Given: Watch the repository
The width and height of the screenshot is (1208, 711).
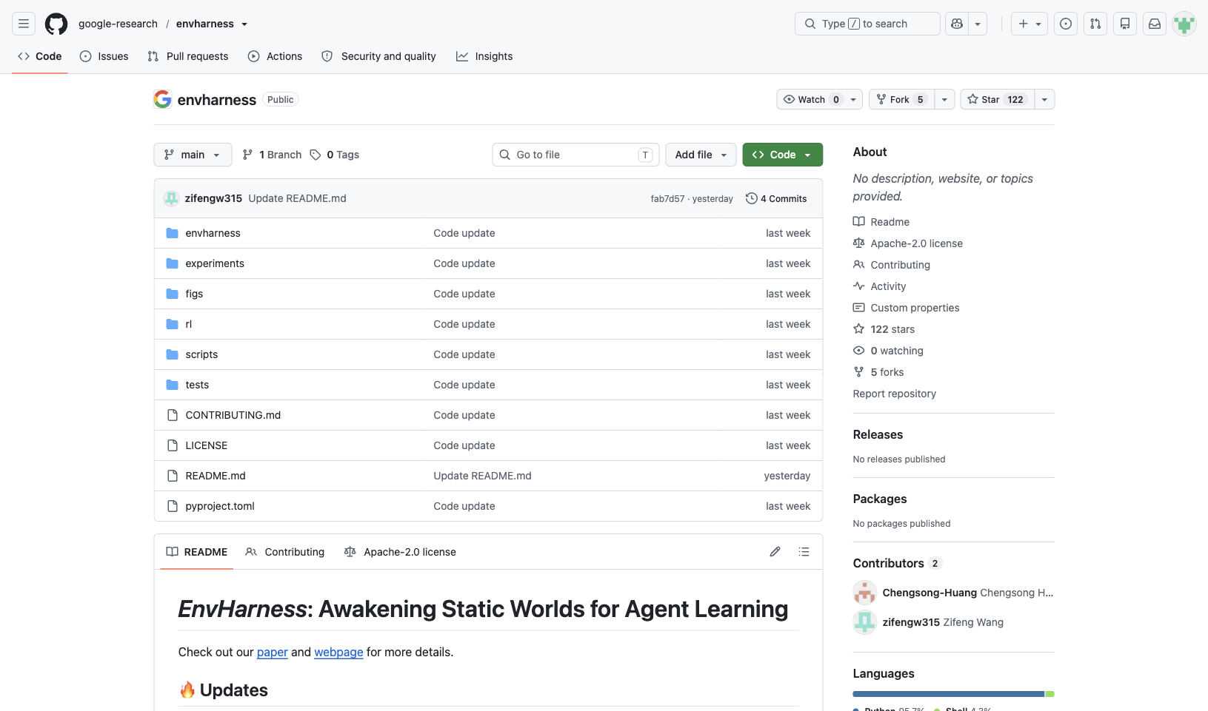Looking at the screenshot, I should 819,99.
